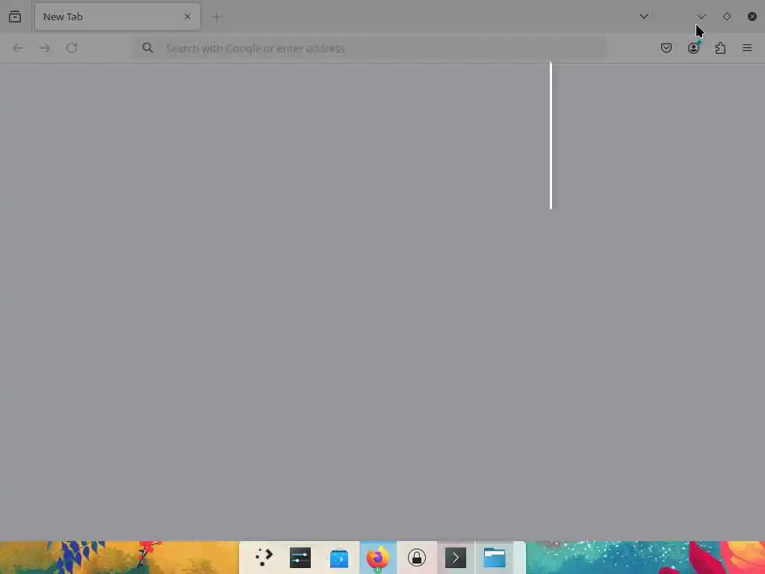The height and width of the screenshot is (574, 765).
Task: Expand the List all tabs chevron
Action: 644,16
